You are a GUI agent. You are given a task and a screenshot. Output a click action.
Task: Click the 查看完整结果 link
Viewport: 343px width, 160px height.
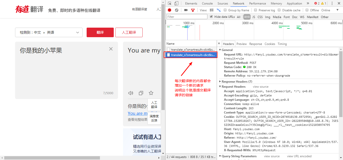tap(138, 120)
